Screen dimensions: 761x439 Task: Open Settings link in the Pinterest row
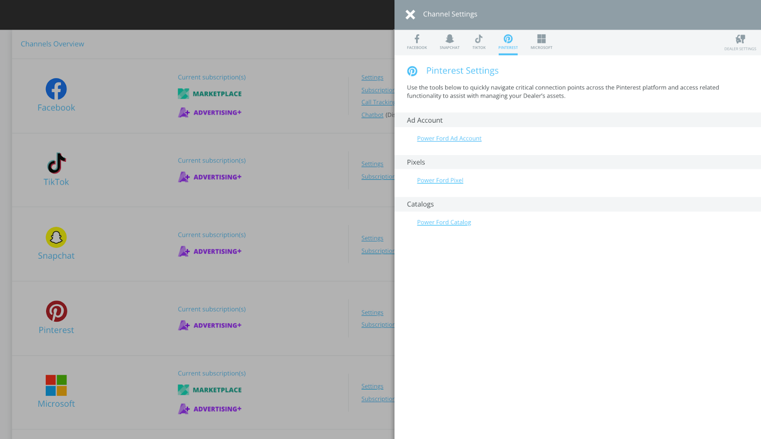[x=372, y=312]
